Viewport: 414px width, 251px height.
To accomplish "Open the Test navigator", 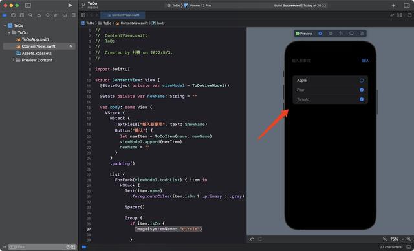I will coord(47,15).
